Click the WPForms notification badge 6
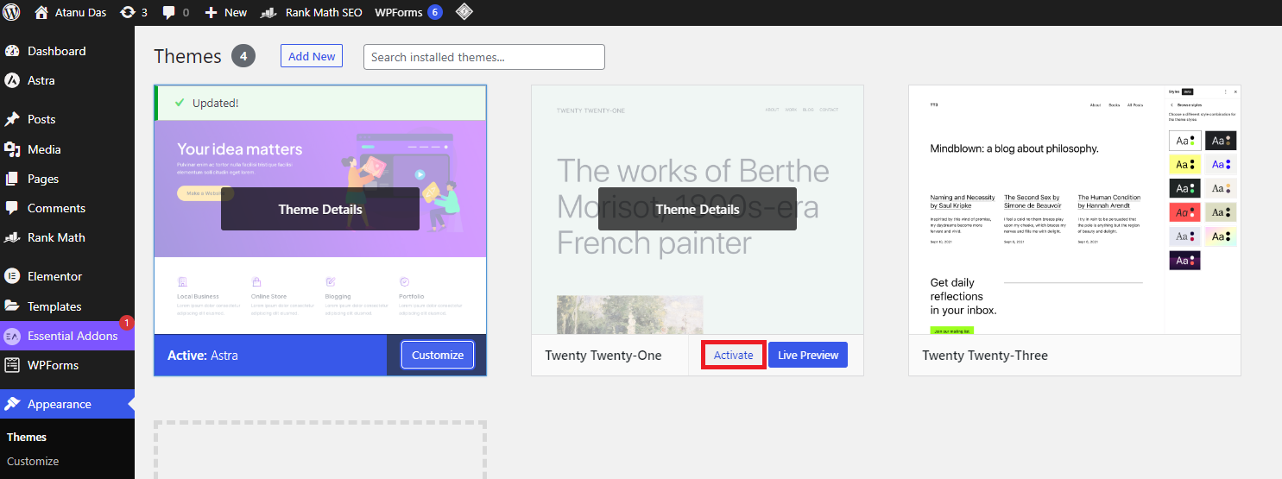This screenshot has height=479, width=1282. (435, 12)
